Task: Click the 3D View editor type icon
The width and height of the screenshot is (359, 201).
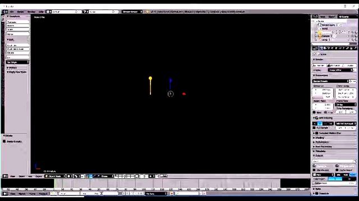Action: click(x=5, y=176)
